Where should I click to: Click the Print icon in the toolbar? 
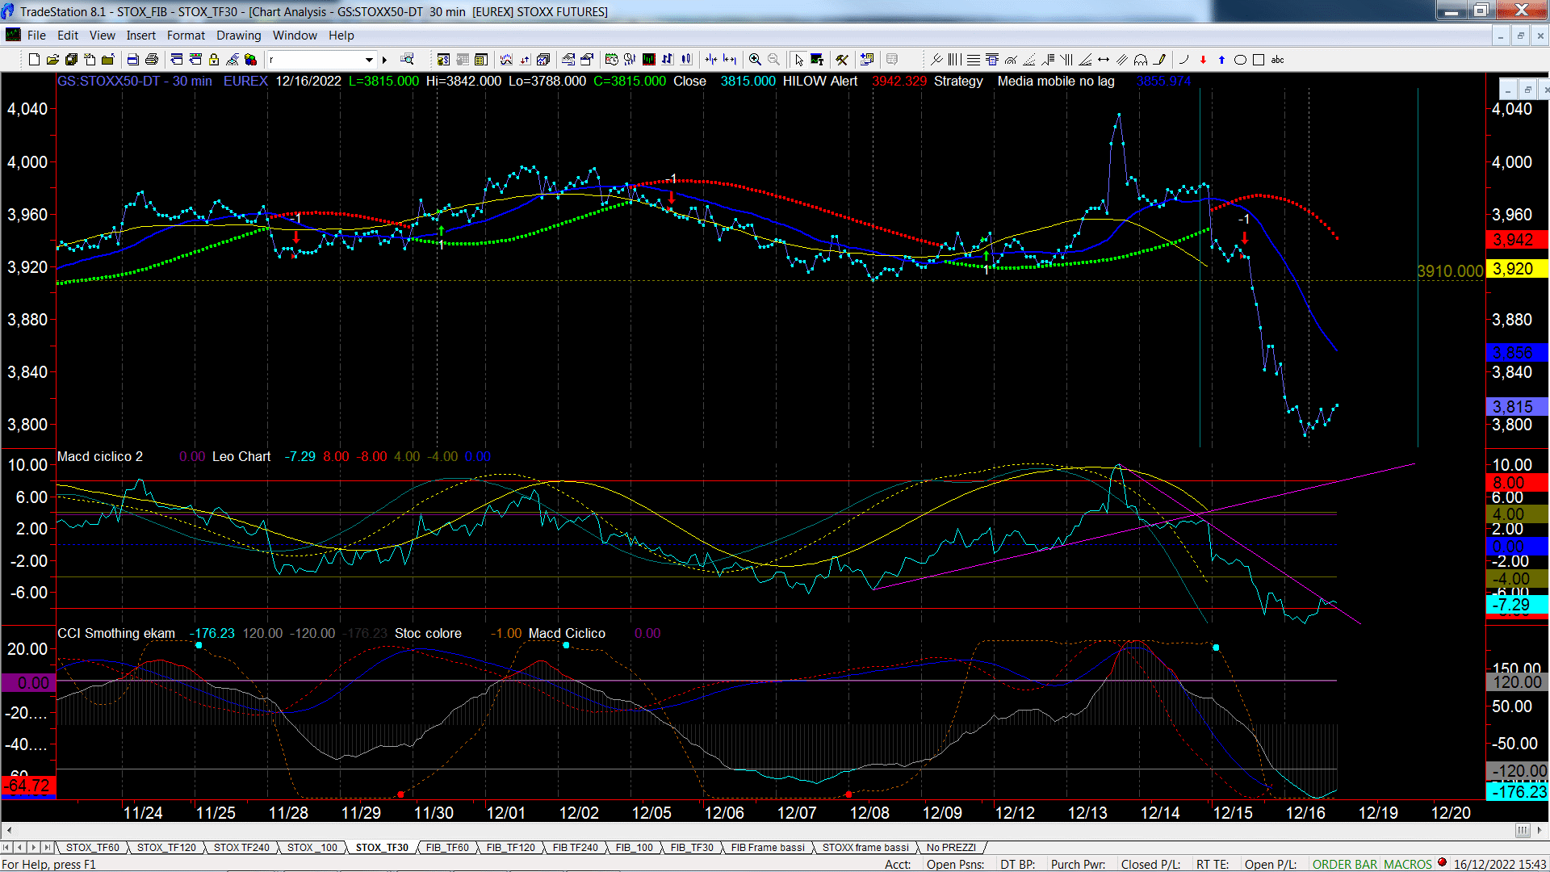(x=151, y=60)
